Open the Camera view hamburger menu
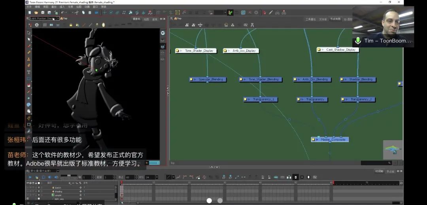 [x=28, y=18]
